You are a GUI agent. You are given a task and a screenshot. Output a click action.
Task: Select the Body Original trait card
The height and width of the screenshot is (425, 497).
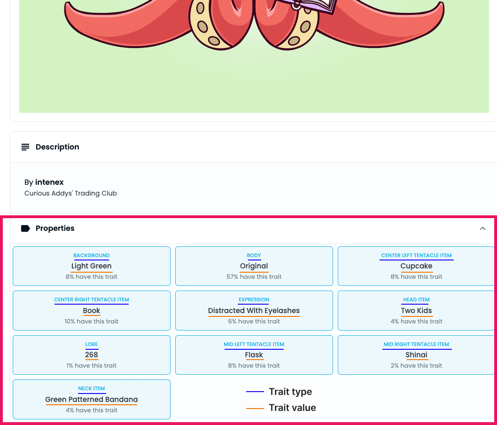point(254,266)
